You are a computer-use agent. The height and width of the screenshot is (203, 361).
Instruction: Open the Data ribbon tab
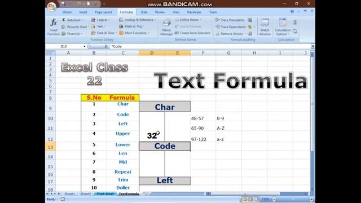pyautogui.click(x=144, y=12)
